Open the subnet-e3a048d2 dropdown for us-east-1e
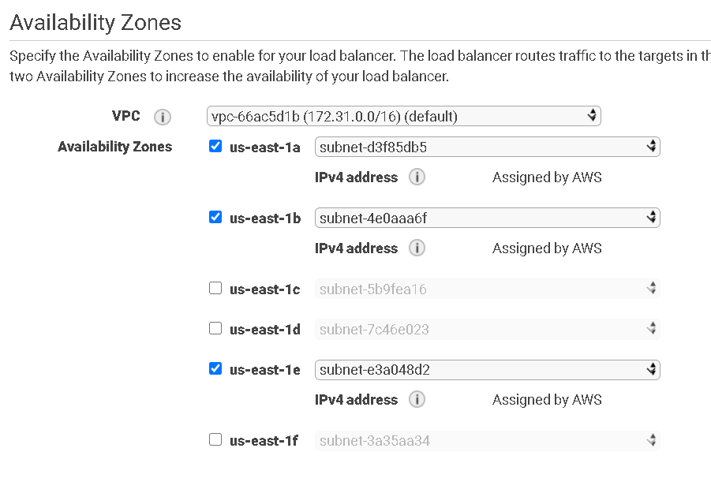 487,369
